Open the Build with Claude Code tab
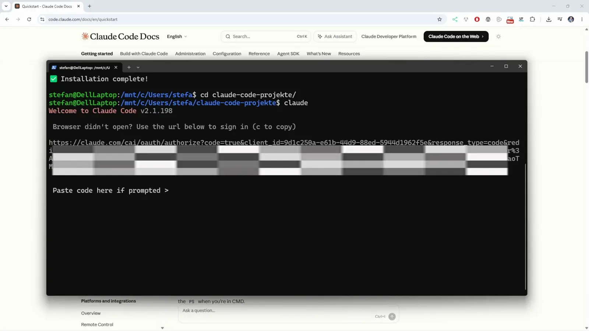The width and height of the screenshot is (589, 331). (144, 54)
